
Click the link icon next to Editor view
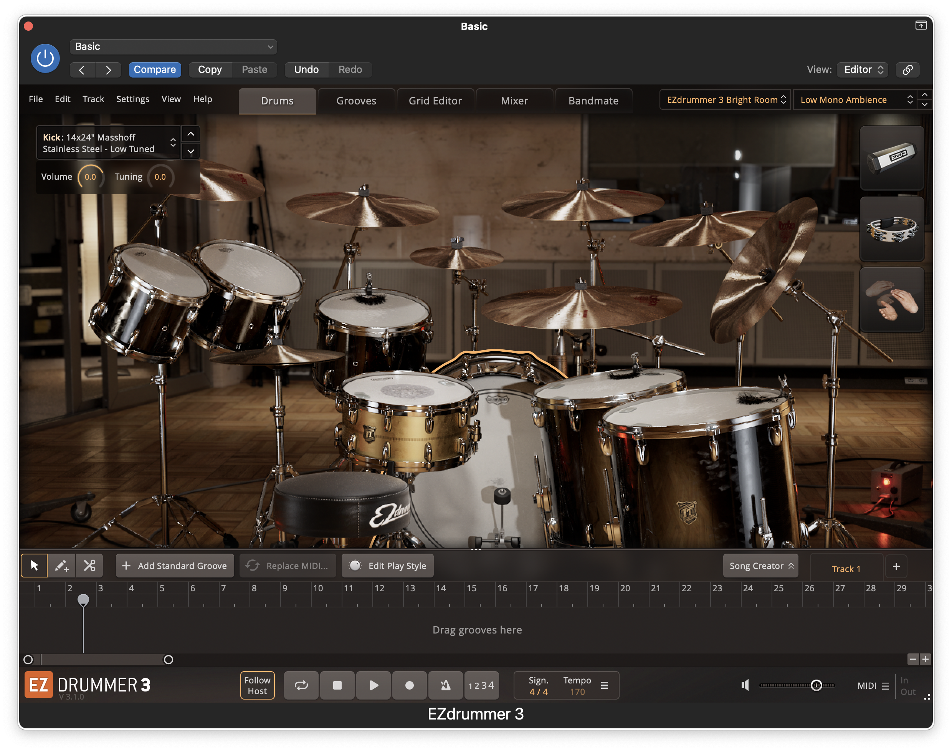point(907,69)
